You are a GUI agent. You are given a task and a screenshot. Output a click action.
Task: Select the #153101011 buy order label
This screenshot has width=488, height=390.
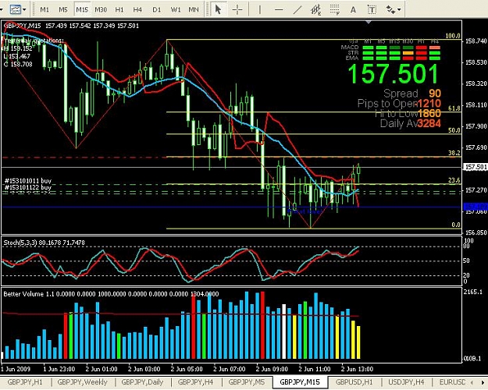click(28, 181)
